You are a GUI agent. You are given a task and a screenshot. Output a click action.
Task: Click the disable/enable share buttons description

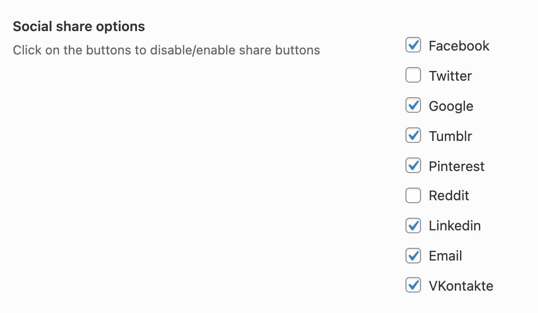[x=166, y=50]
